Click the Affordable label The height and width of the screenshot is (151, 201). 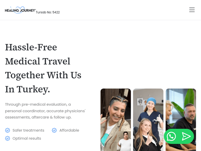point(69,130)
